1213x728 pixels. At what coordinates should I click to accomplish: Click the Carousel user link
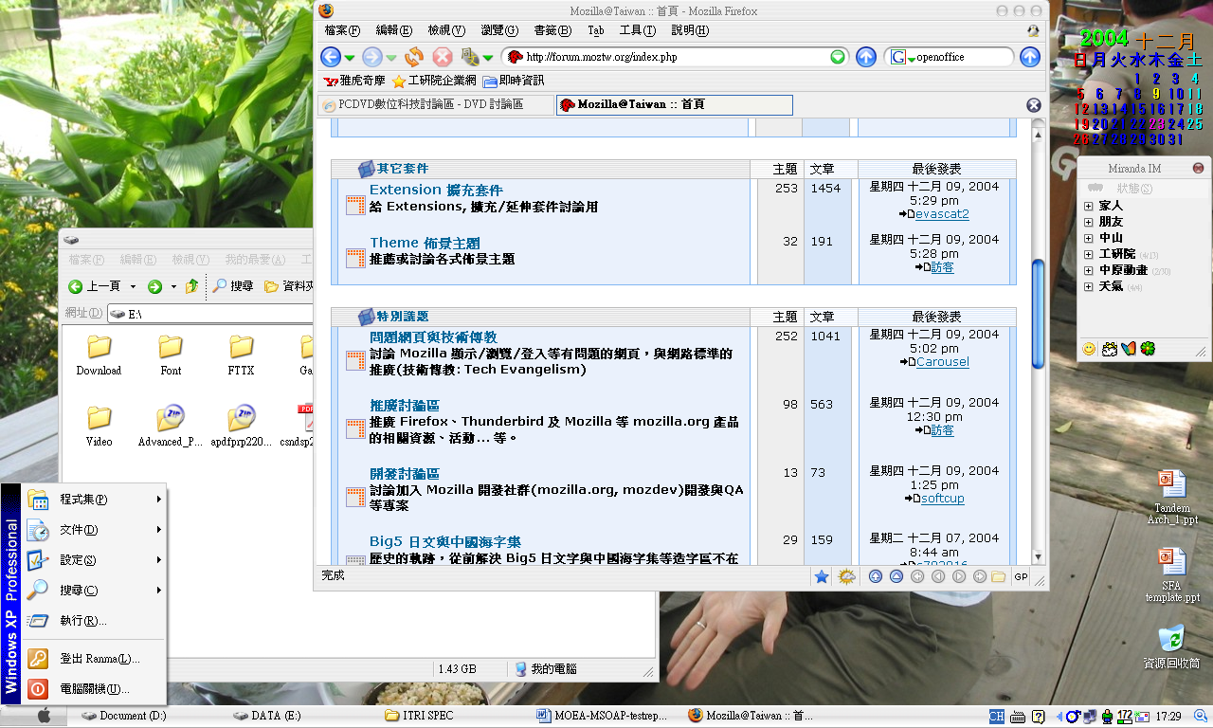(942, 362)
